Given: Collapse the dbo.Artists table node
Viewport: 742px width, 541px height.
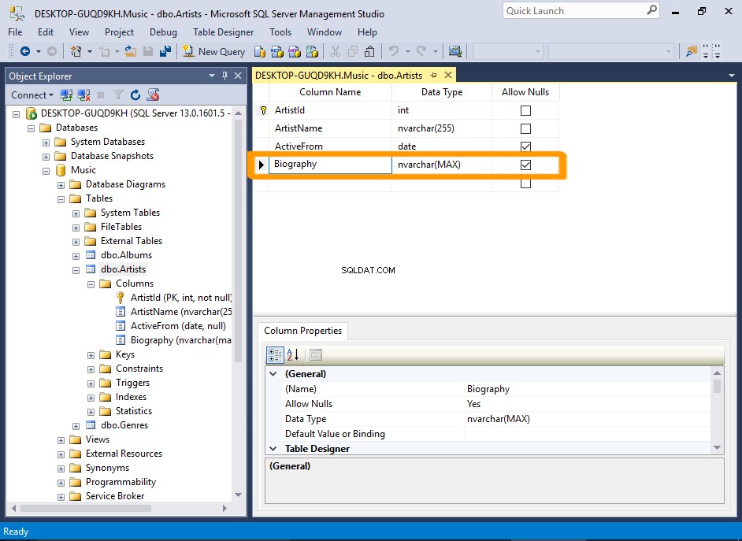Looking at the screenshot, I should point(76,270).
